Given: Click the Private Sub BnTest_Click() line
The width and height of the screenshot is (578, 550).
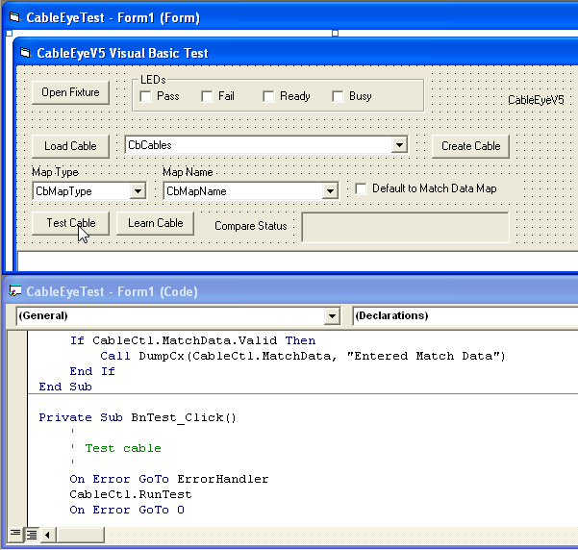Looking at the screenshot, I should tap(138, 417).
